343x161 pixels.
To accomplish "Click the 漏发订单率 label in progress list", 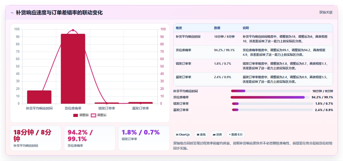I will point(181,110).
